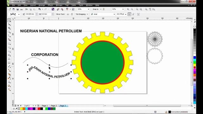Open the Tick Snapping dropdown
Viewport: 203px width, 114px height.
87,14
